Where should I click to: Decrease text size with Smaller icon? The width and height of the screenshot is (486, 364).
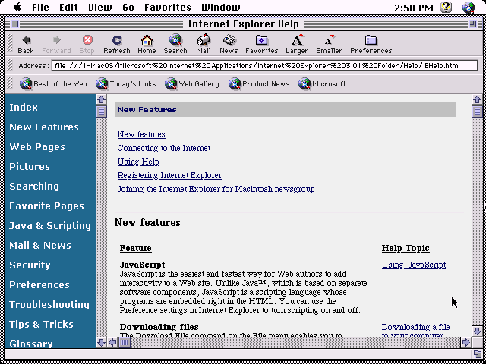click(329, 40)
